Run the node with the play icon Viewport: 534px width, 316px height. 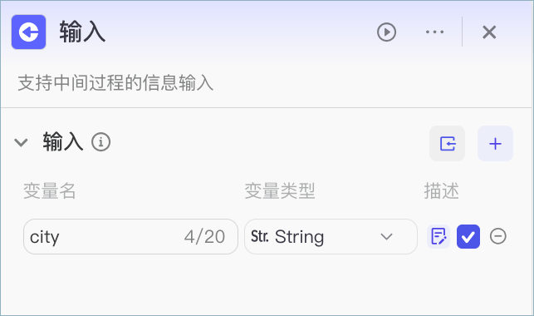[386, 32]
